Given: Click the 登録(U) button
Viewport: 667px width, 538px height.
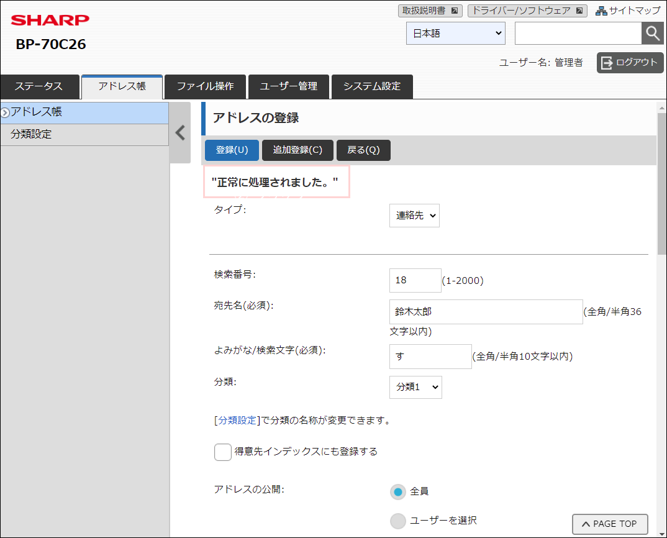Looking at the screenshot, I should pos(232,150).
